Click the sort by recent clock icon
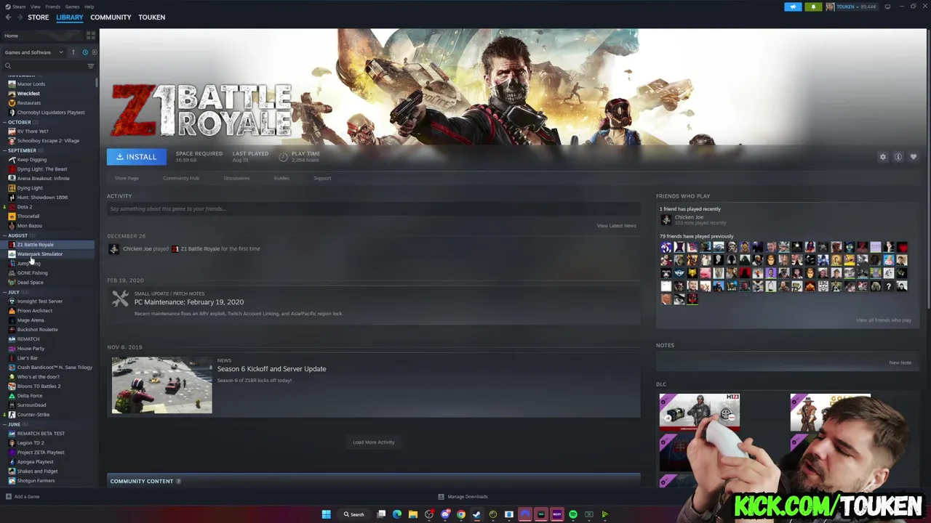This screenshot has width=931, height=523. point(84,52)
